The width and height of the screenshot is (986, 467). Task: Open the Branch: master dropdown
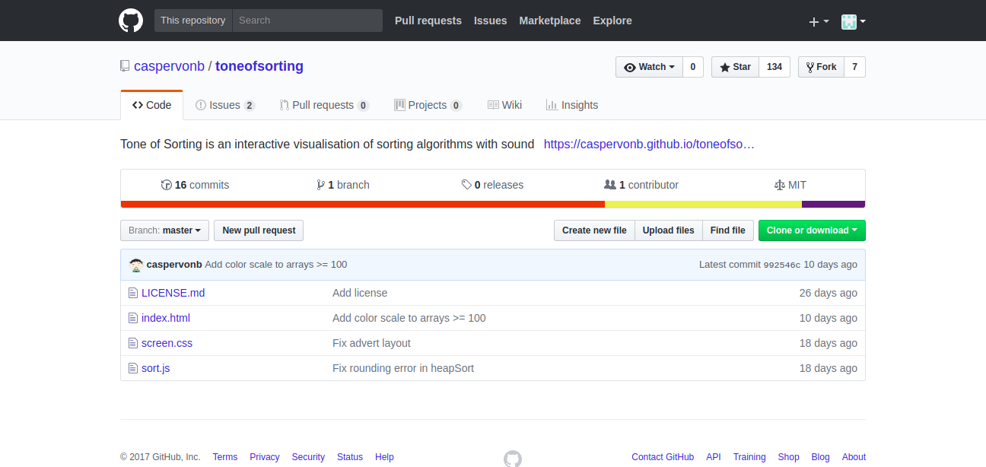point(164,230)
